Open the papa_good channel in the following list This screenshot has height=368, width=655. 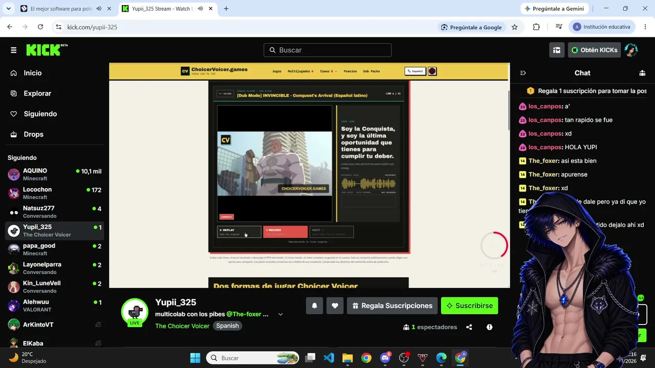click(55, 249)
